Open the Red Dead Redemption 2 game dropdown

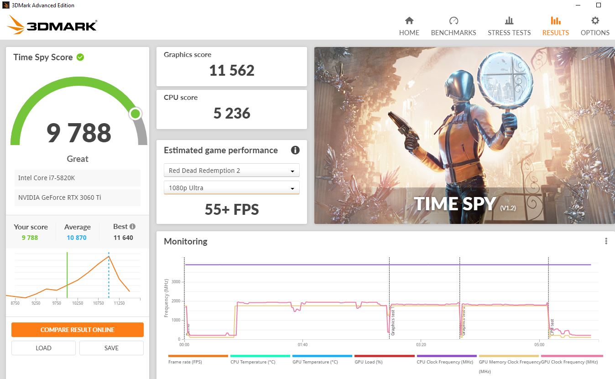(x=232, y=171)
